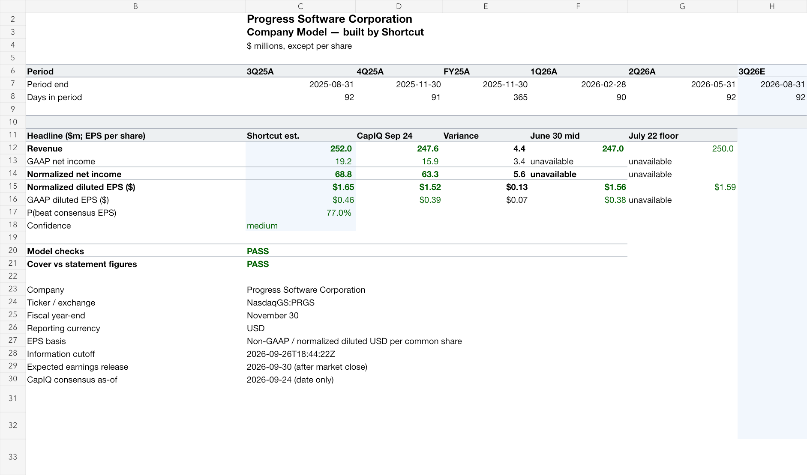Click the 'Days in period' label
The image size is (807, 475).
(54, 97)
